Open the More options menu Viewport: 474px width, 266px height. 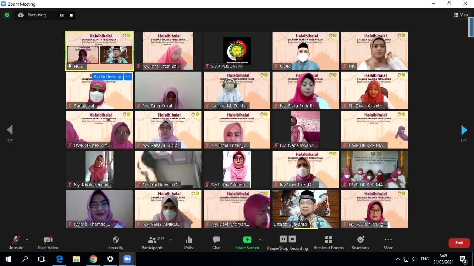[x=388, y=243]
